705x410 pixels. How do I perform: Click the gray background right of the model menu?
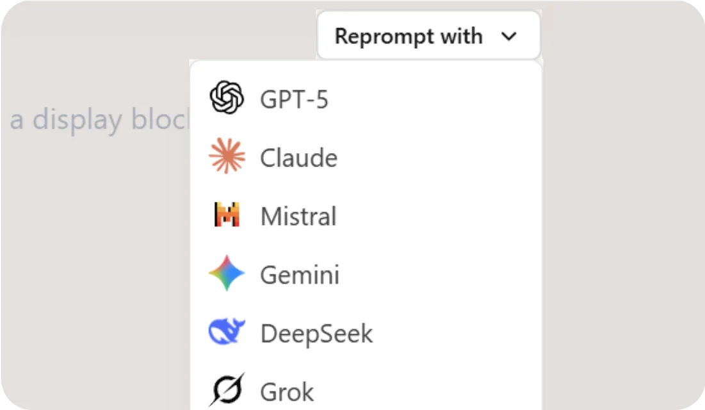621,224
